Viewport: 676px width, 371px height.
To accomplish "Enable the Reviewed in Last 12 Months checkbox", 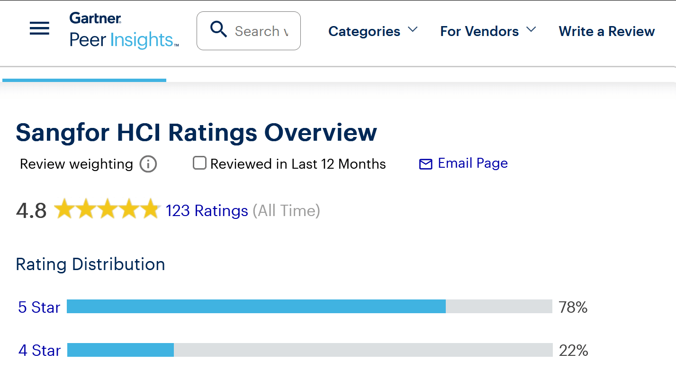I will tap(199, 163).
